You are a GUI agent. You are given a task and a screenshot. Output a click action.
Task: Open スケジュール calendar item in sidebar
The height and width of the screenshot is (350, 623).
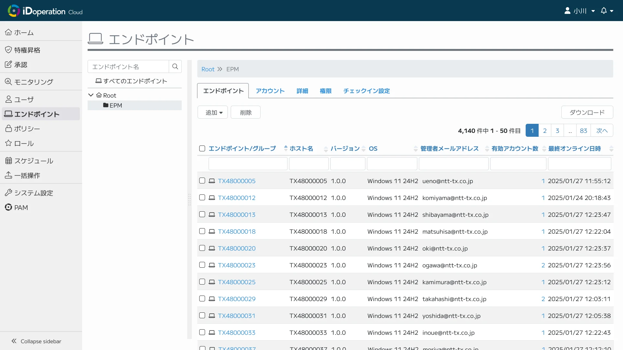(x=33, y=161)
